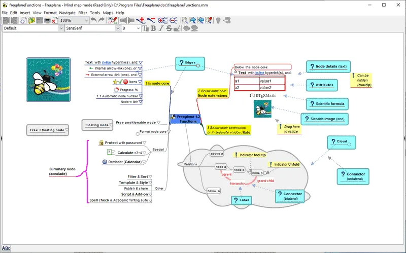Image resolution: width=406 pixels, height=253 pixels.
Task: Toggle cloud around the node
Action: pos(186,28)
